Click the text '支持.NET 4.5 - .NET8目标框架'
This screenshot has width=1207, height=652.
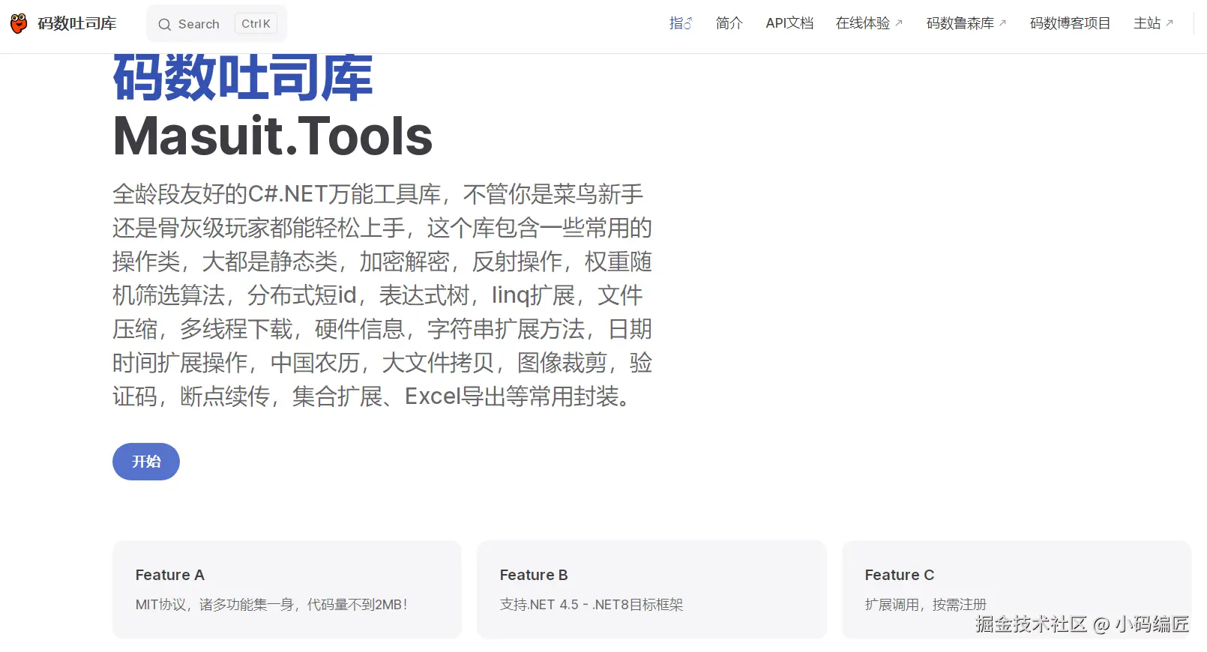(x=592, y=605)
